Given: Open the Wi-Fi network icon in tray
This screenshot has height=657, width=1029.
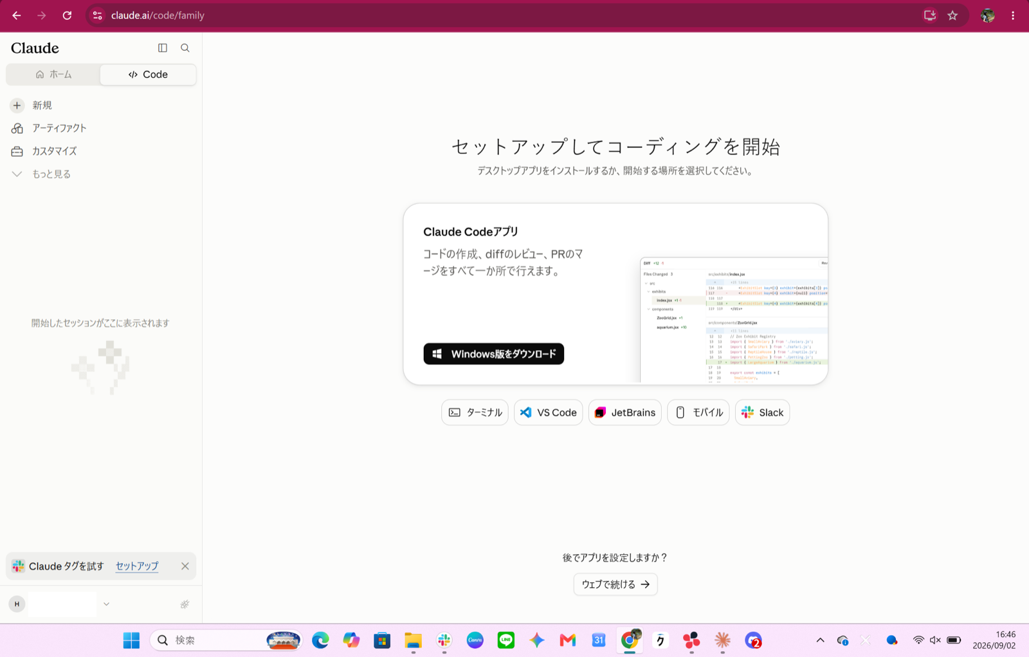Looking at the screenshot, I should [x=918, y=640].
